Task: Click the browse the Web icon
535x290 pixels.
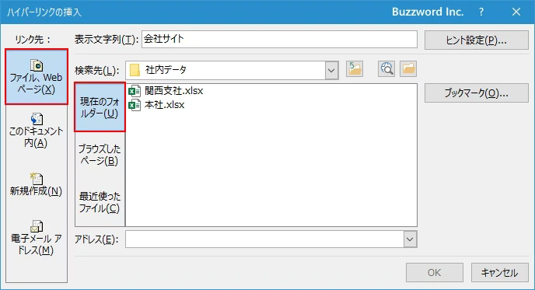Action: click(x=386, y=69)
